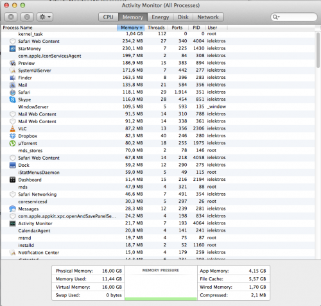Click shield icon of 234,2 MB Safari Web Content
This screenshot has height=306, width=321.
click(x=13, y=41)
